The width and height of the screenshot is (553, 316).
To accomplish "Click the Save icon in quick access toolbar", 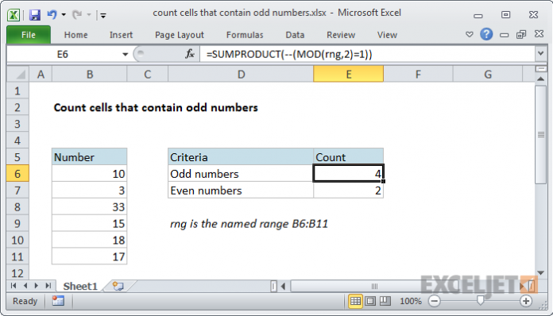I will tap(35, 15).
